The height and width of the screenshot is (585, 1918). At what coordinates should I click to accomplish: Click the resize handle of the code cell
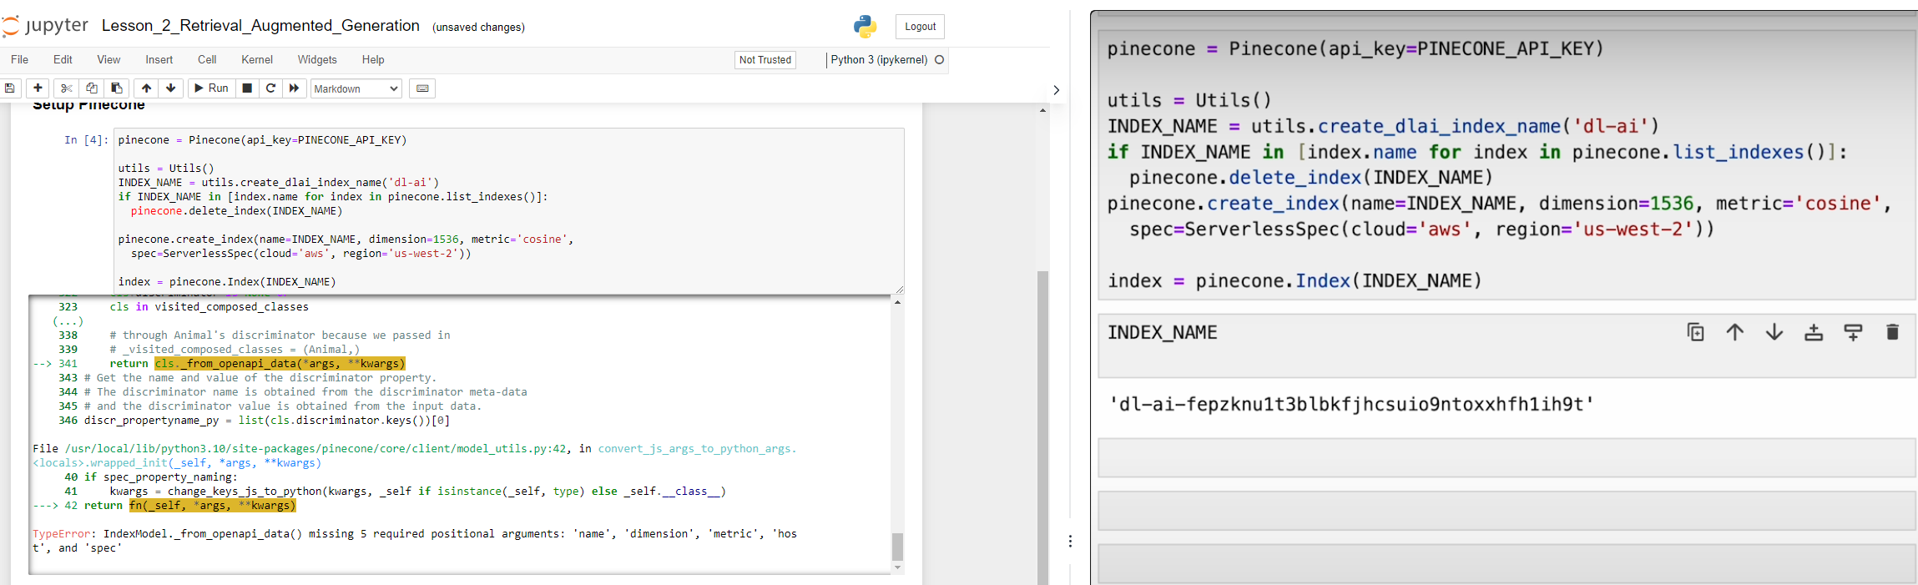pyautogui.click(x=899, y=289)
